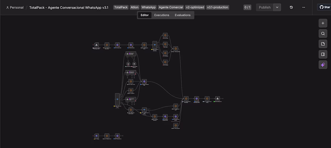Select the Code Preparar Envío WhatsApp node
This screenshot has width=331, height=148.
pyautogui.click(x=186, y=98)
